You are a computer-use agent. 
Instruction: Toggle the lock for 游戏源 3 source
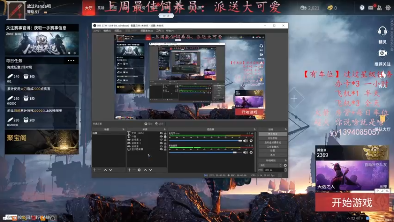(x=165, y=140)
